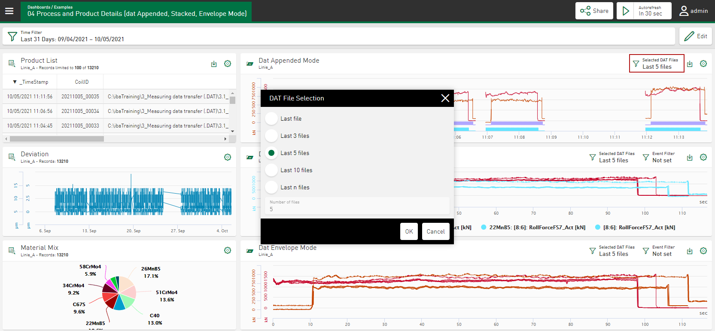The width and height of the screenshot is (715, 331).
Task: Open Dat Envelope Mode settings gear
Action: coord(703,251)
